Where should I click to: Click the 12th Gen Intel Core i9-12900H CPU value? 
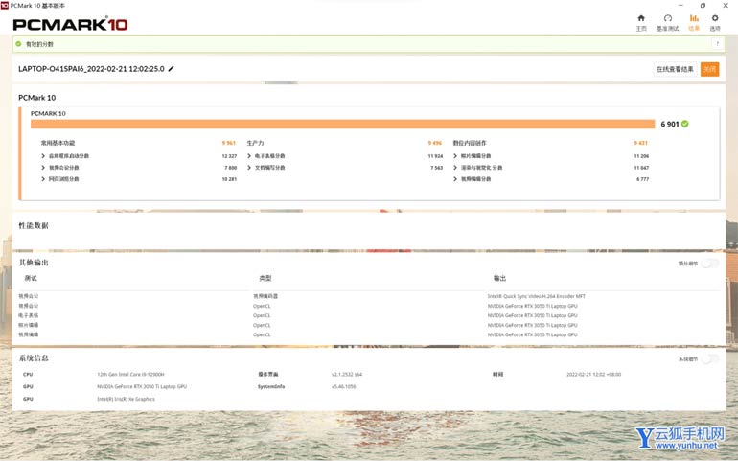130,375
